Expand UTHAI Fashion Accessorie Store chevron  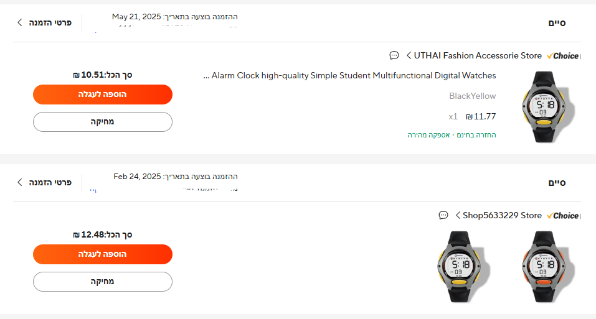pos(409,55)
